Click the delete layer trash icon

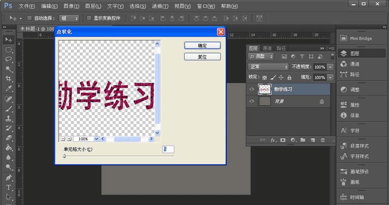point(322,140)
